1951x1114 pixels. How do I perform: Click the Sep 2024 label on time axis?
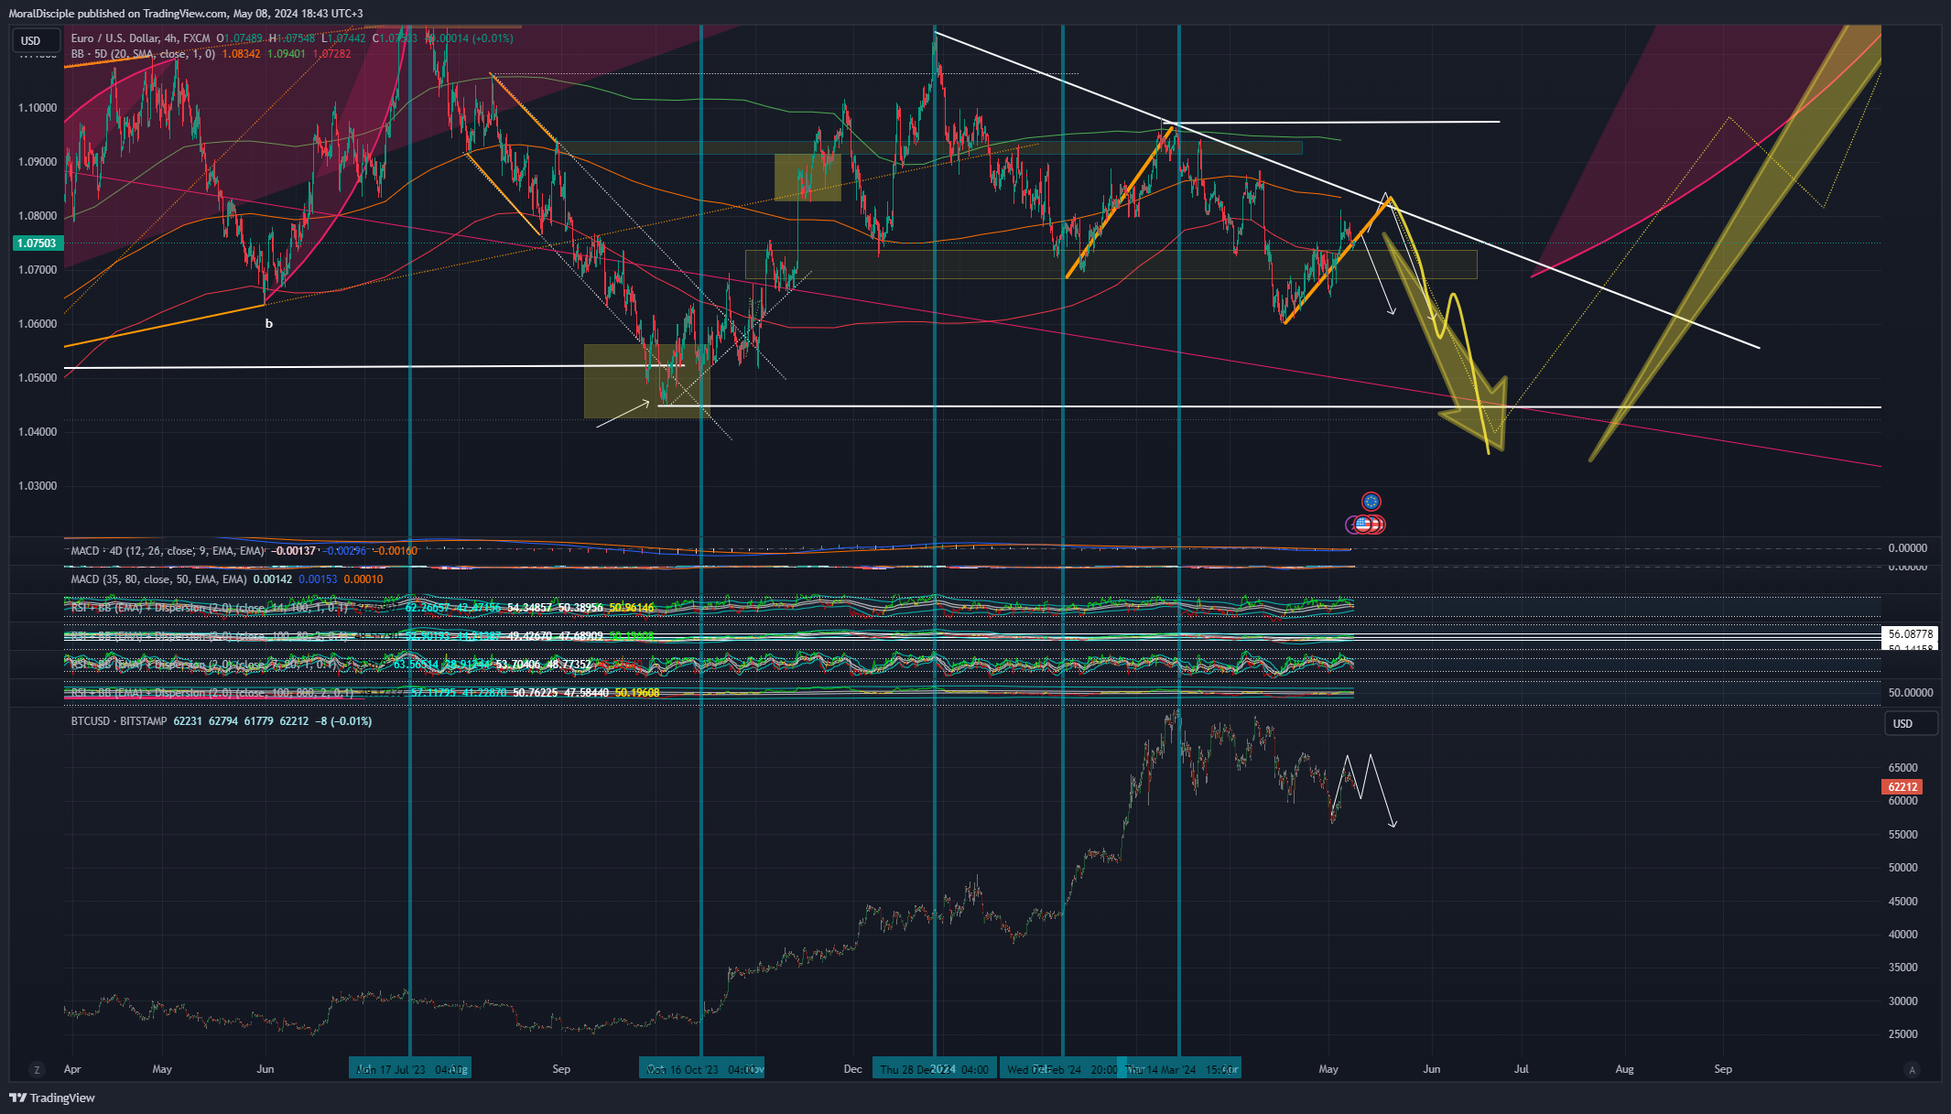click(1723, 1069)
